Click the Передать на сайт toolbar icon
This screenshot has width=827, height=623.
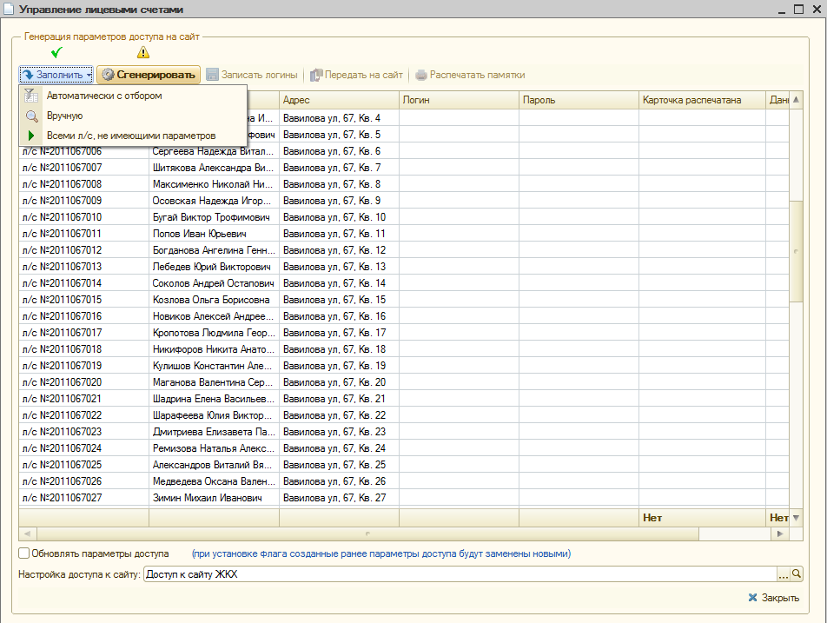[316, 75]
